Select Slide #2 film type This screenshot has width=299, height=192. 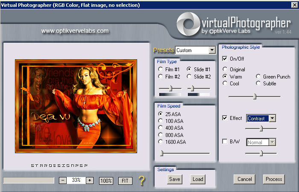[189, 76]
